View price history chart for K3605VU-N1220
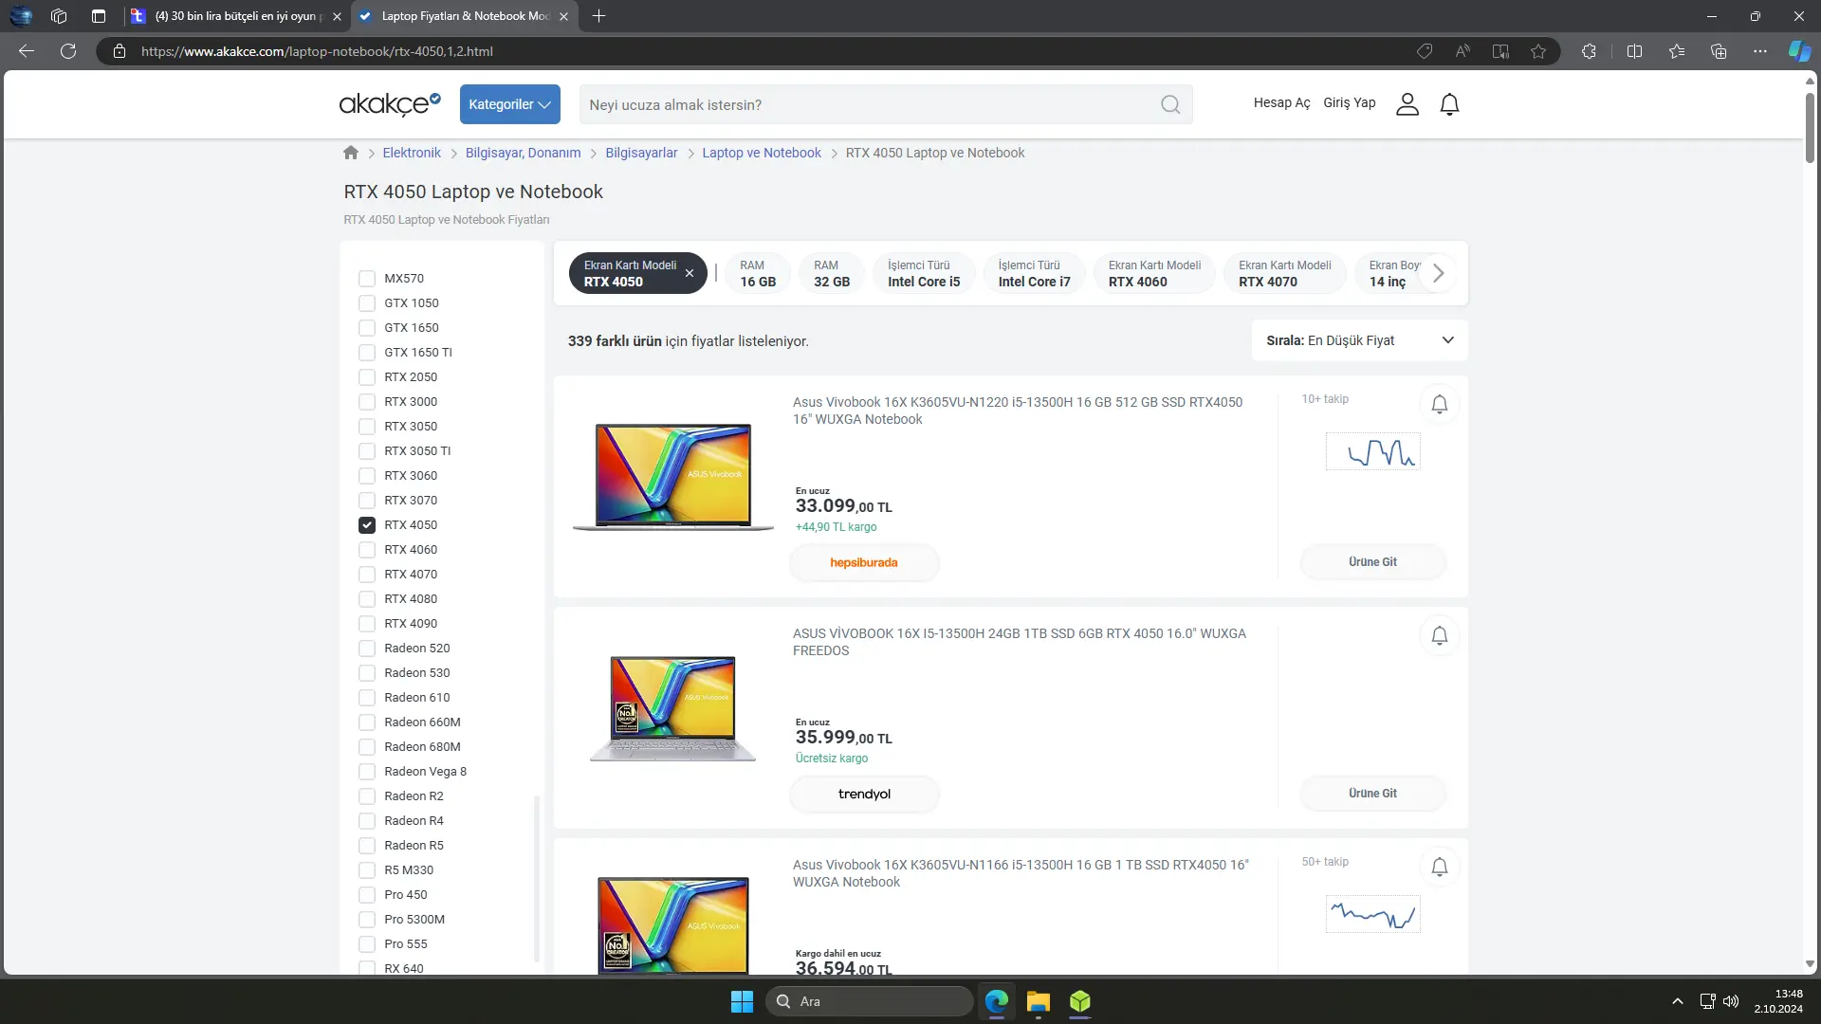Image resolution: width=1821 pixels, height=1024 pixels. [1372, 451]
